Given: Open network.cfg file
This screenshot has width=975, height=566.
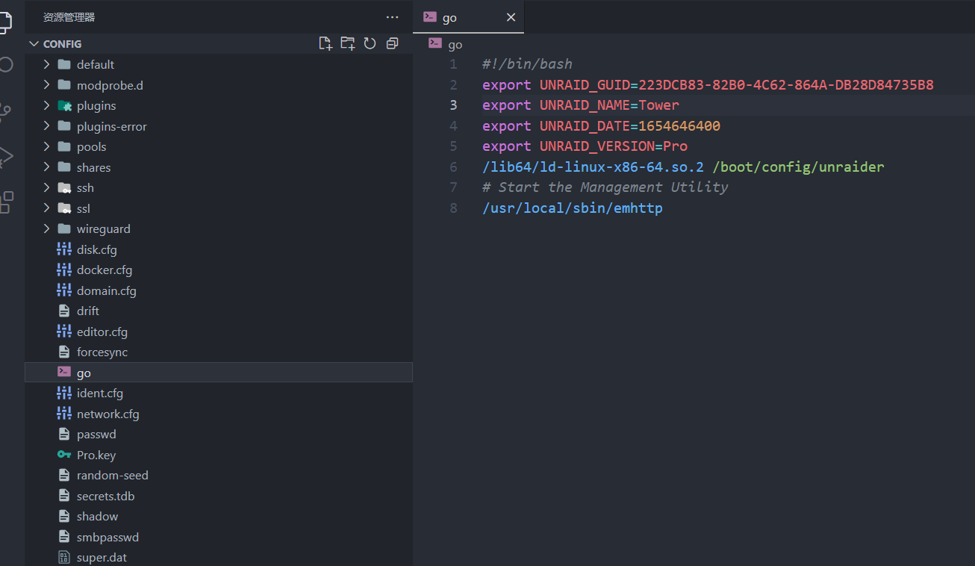Looking at the screenshot, I should click(218, 414).
